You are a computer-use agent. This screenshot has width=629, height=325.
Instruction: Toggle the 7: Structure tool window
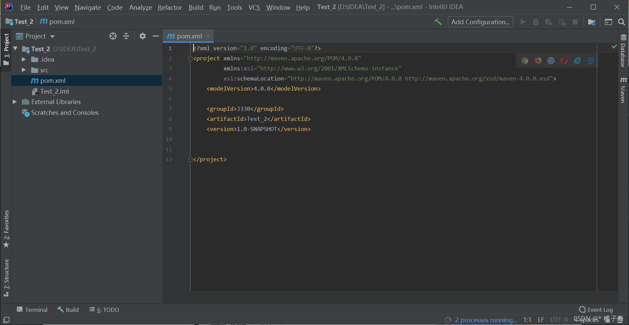point(6,278)
